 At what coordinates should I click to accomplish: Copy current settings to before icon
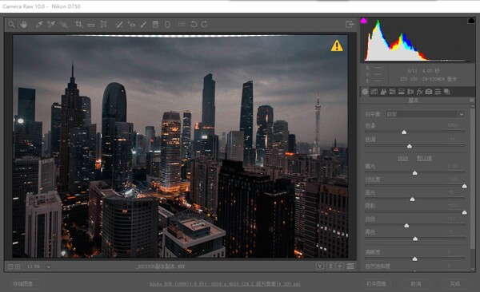[x=340, y=266]
